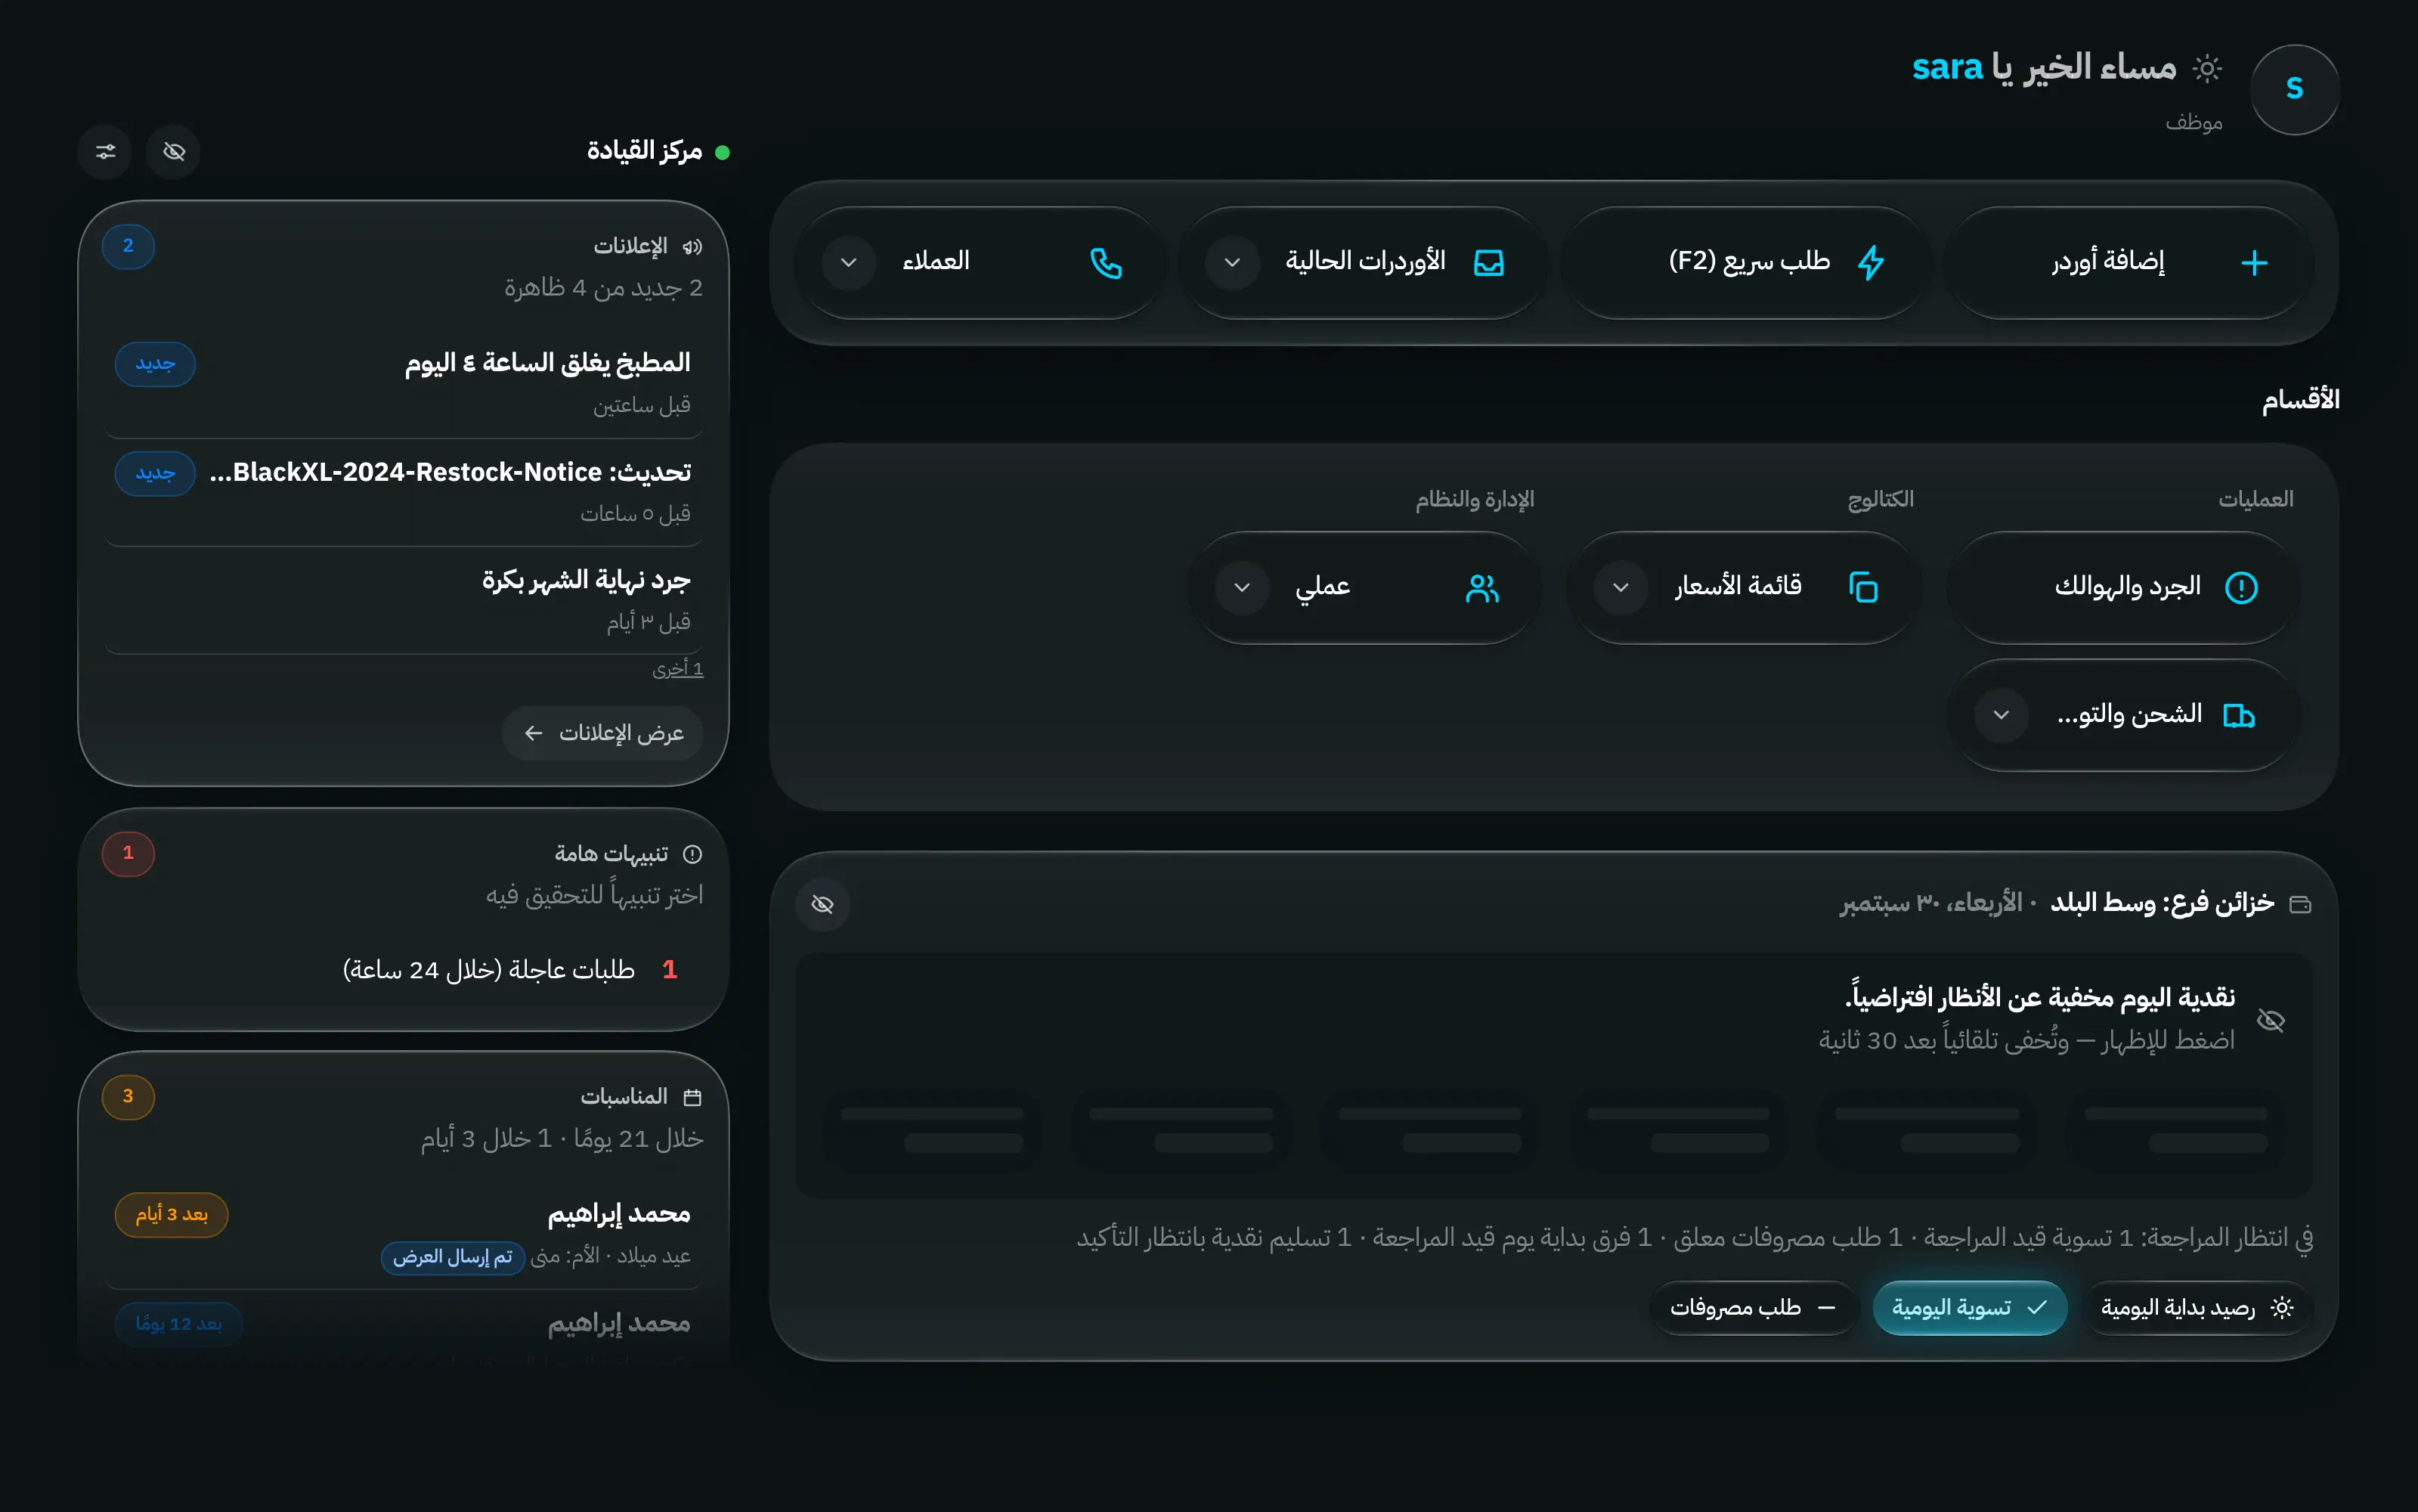
Task: Click the calendar icon beside المناسبات
Action: [x=692, y=1098]
